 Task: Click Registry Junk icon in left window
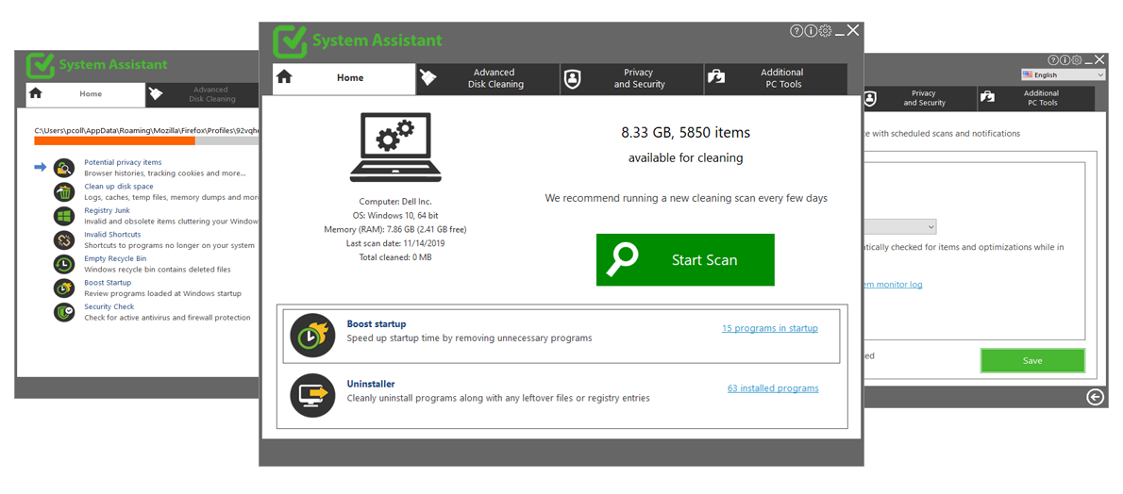(64, 216)
